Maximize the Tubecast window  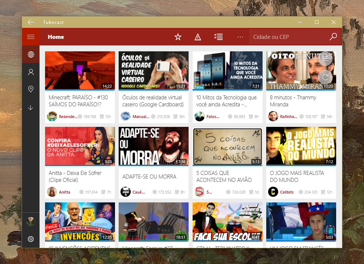(x=317, y=22)
